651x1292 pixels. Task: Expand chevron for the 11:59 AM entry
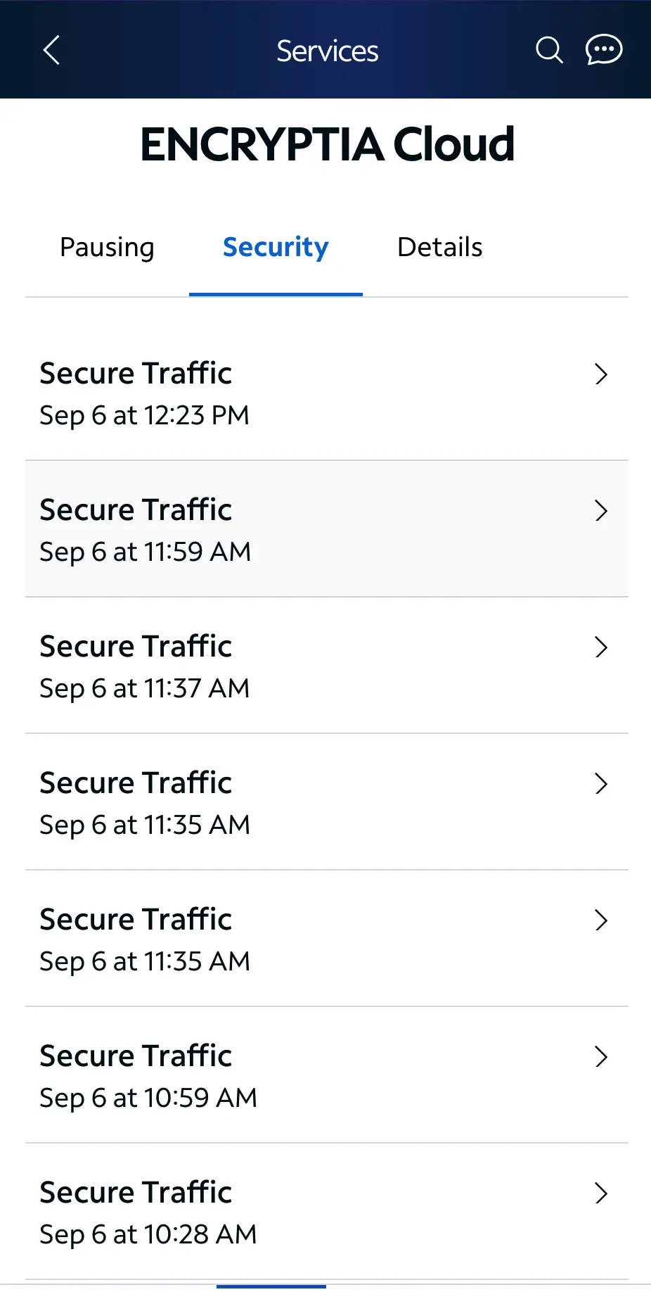click(600, 511)
